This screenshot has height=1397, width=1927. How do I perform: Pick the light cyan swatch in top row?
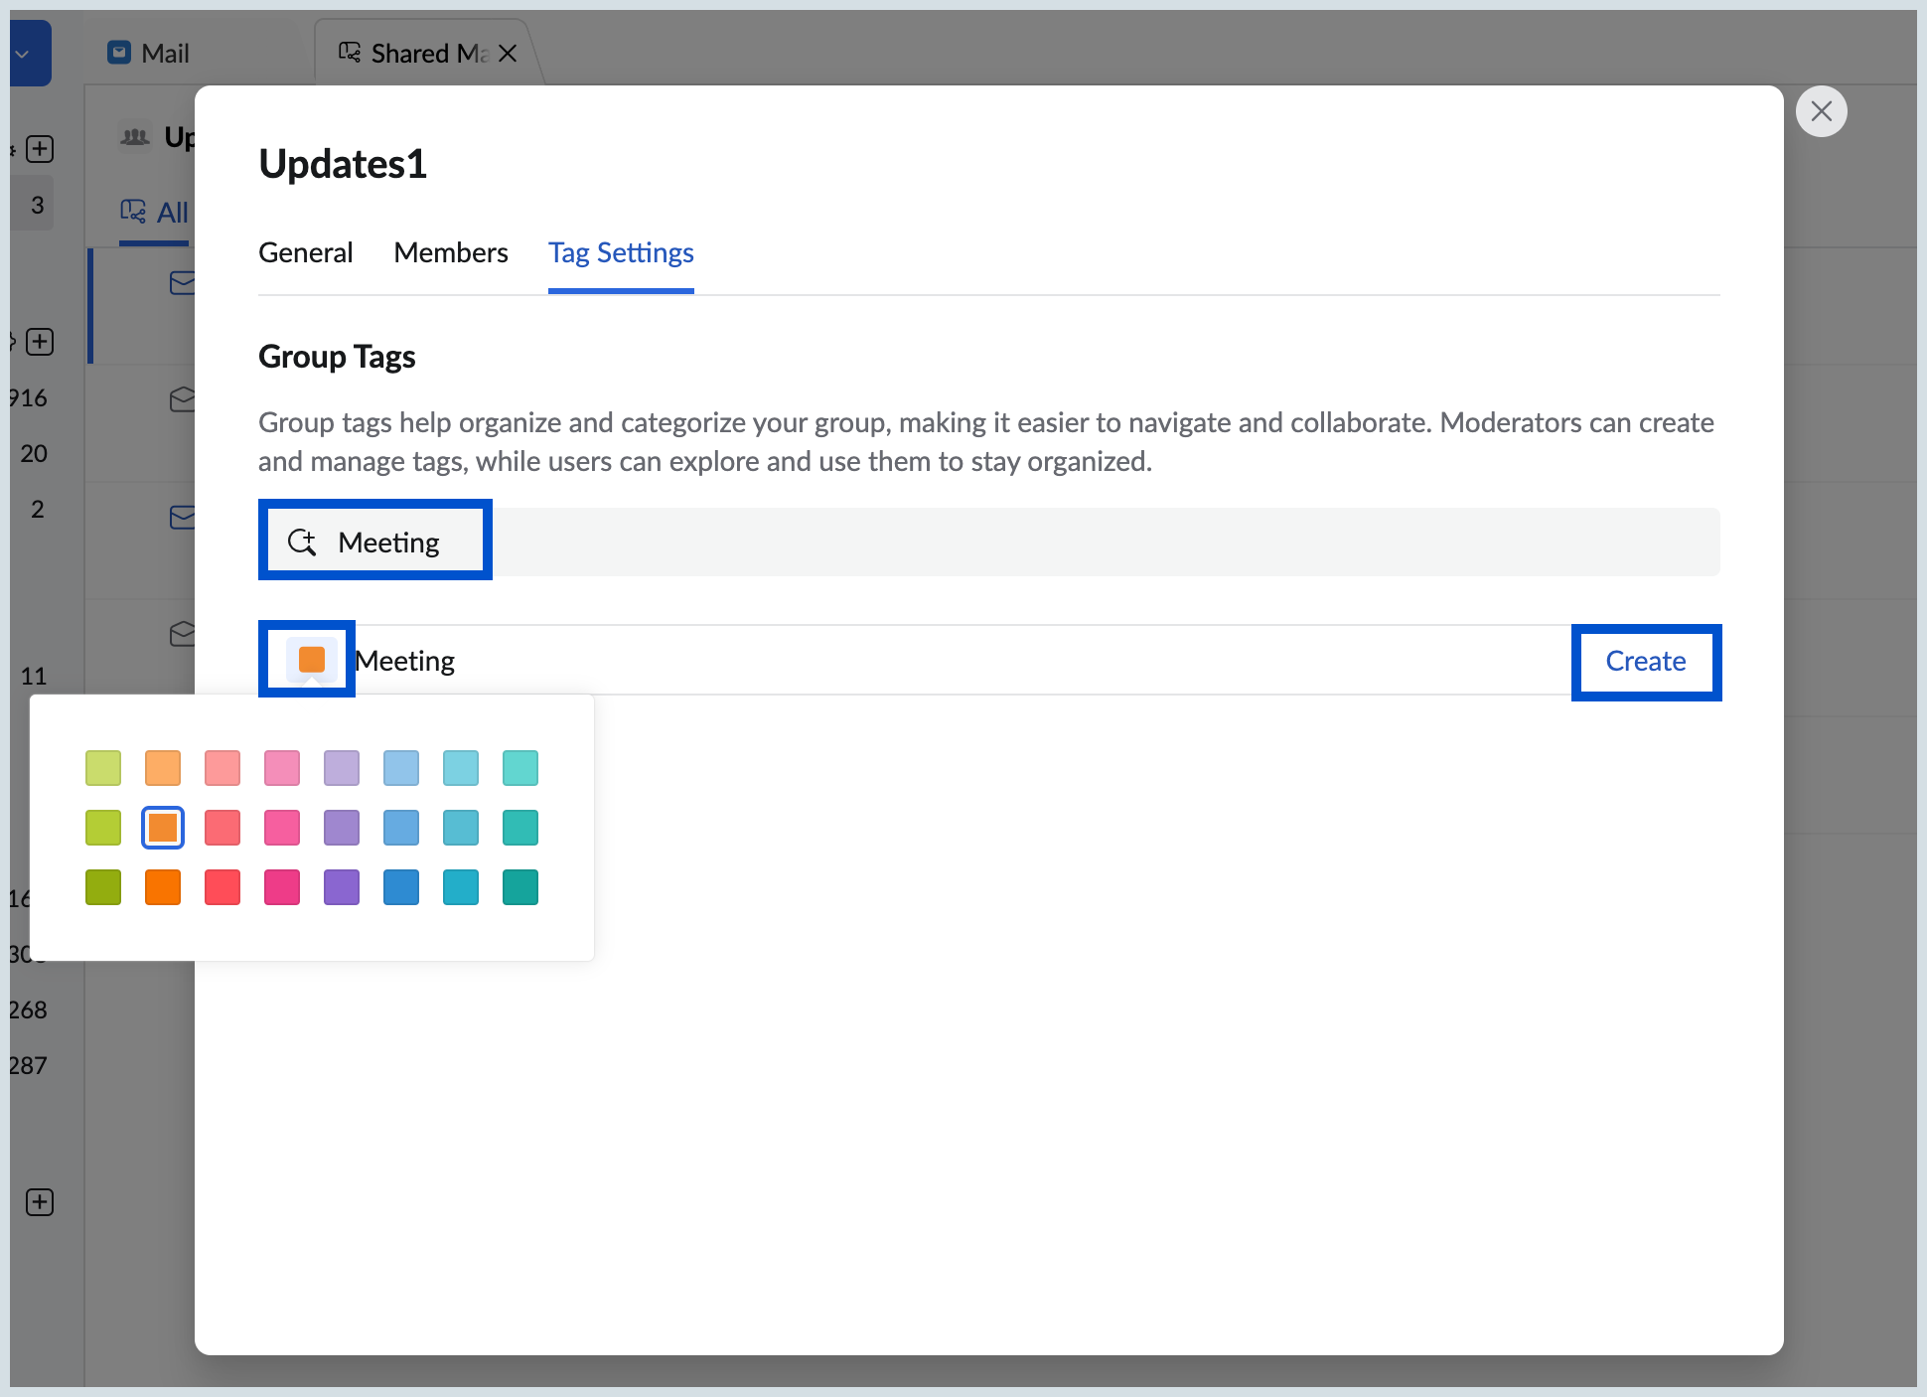point(461,768)
